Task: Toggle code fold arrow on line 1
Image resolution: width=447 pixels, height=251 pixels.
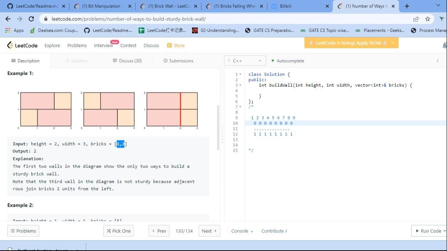Action: (240, 74)
